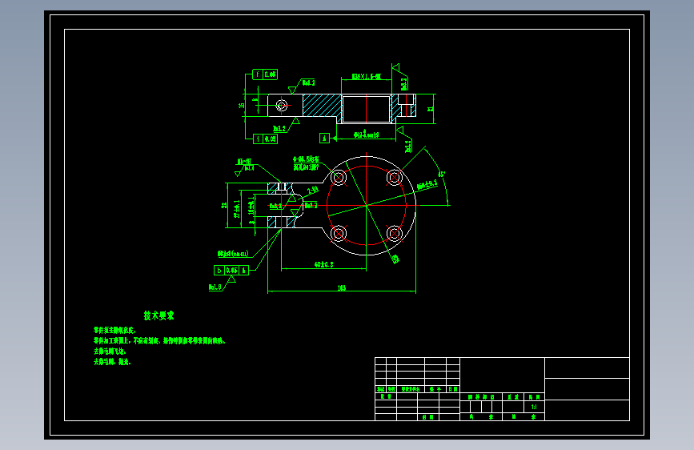
Task: Select the 1:1 scale value in title block
Action: tap(534, 407)
